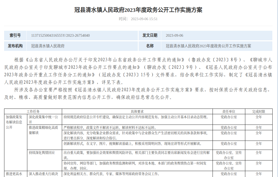Click the page title about 2023年度政务公开工作实施方案

click(x=138, y=10)
